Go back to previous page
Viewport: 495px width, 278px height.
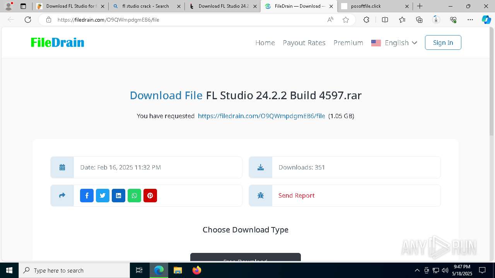pyautogui.click(x=11, y=20)
